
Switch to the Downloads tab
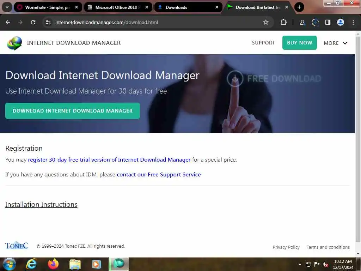tap(188, 7)
